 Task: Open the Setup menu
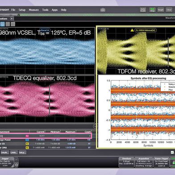(22, 10)
